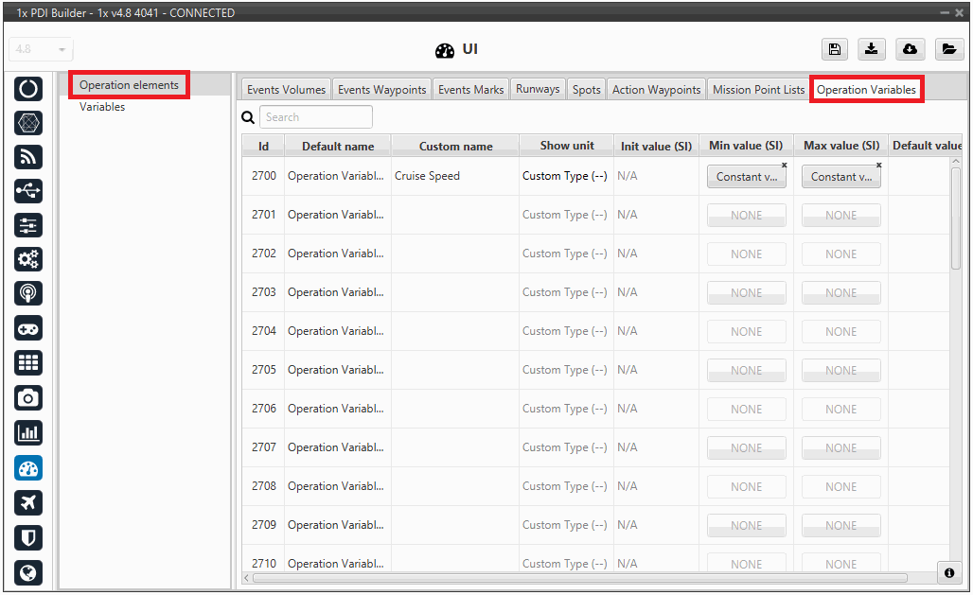The width and height of the screenshot is (973, 595).
Task: Click the info icon at bottom right
Action: 948,573
